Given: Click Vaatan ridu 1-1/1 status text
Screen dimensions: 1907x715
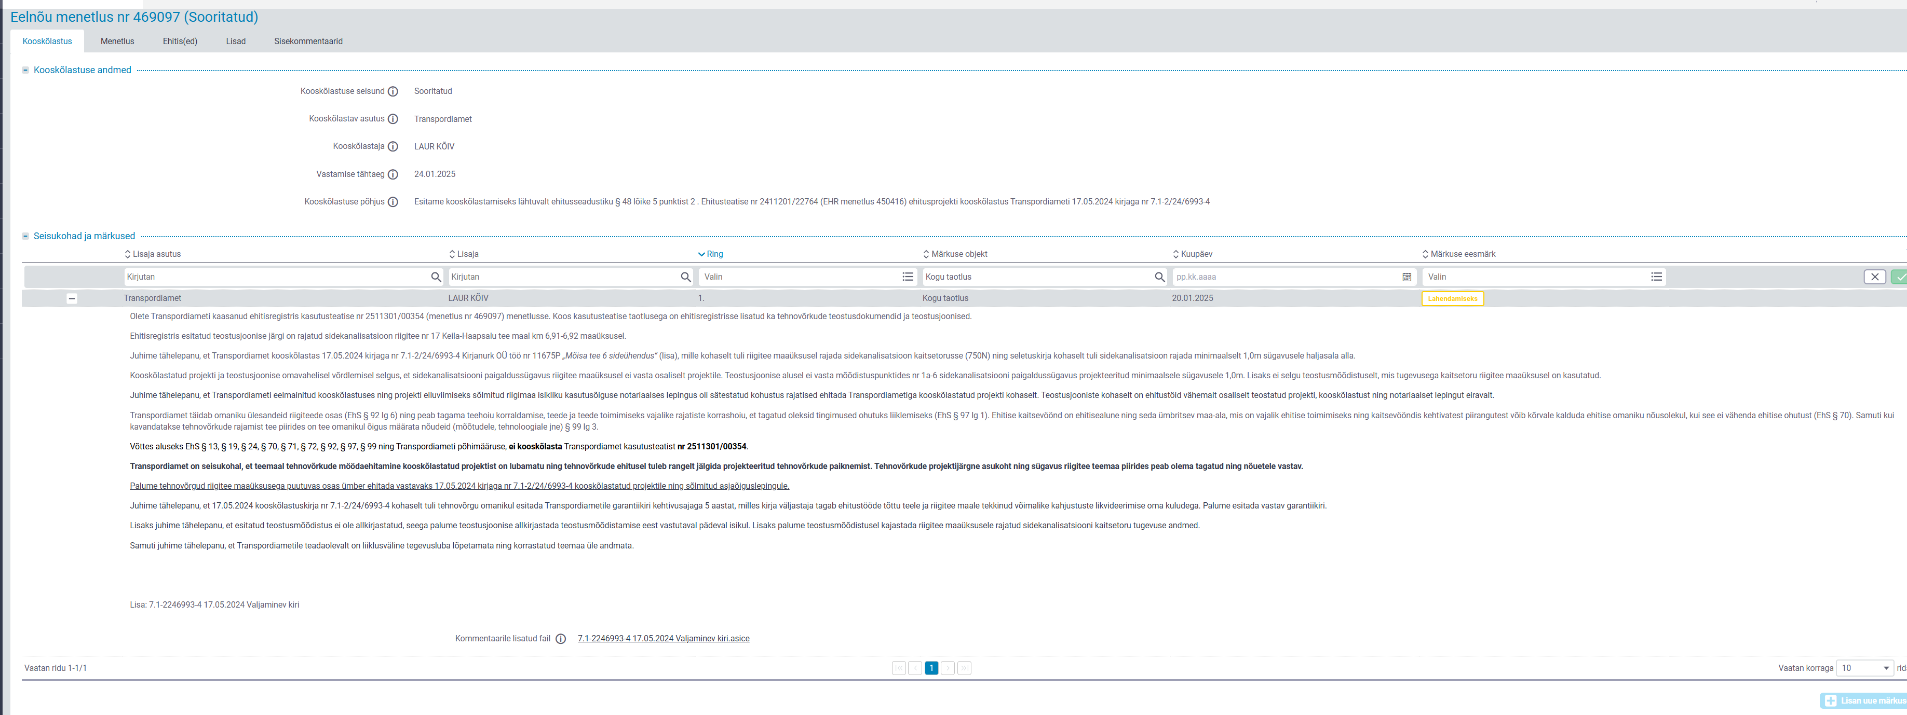Looking at the screenshot, I should (56, 668).
